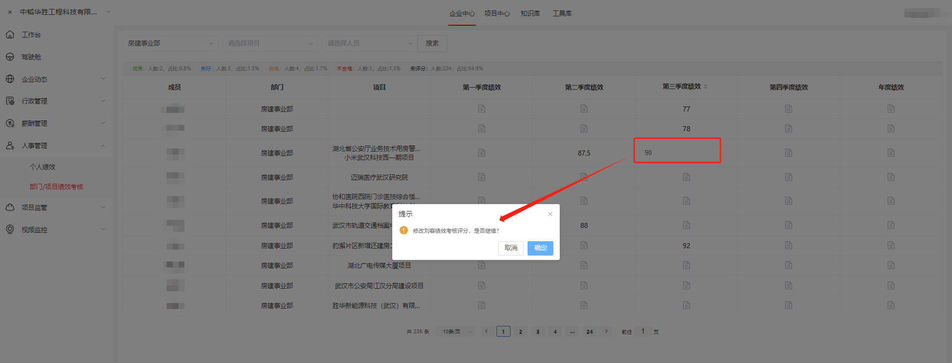Open 湖北广电传媒大厦项目 third-quarter score icon

(686, 265)
